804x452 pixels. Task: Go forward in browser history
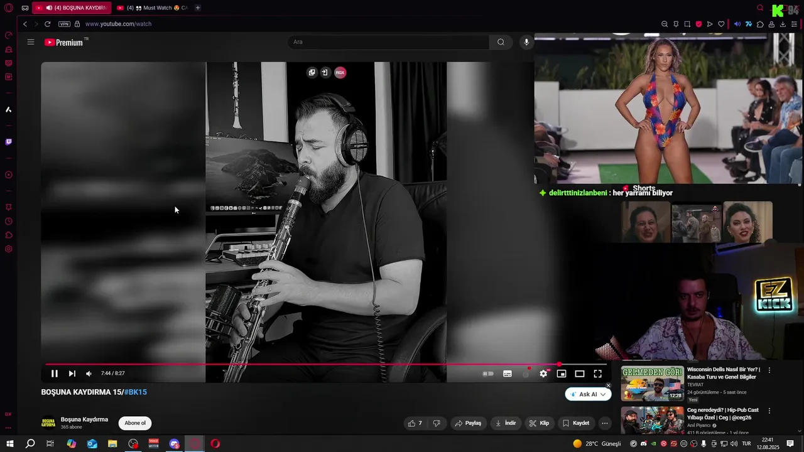[36, 24]
